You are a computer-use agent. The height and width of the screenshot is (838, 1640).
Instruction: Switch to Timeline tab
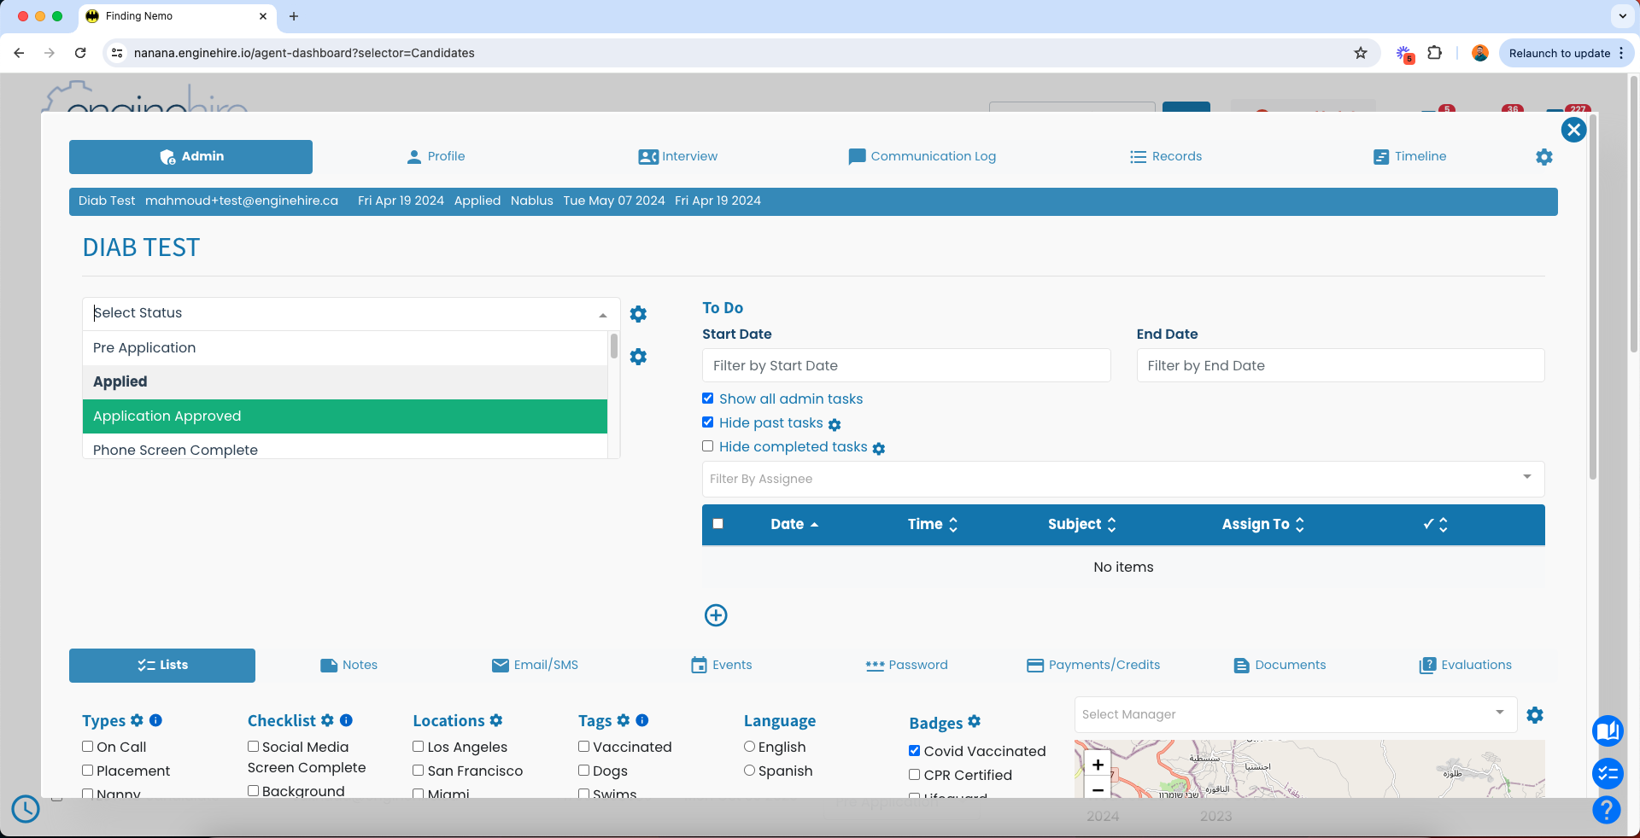coord(1410,157)
